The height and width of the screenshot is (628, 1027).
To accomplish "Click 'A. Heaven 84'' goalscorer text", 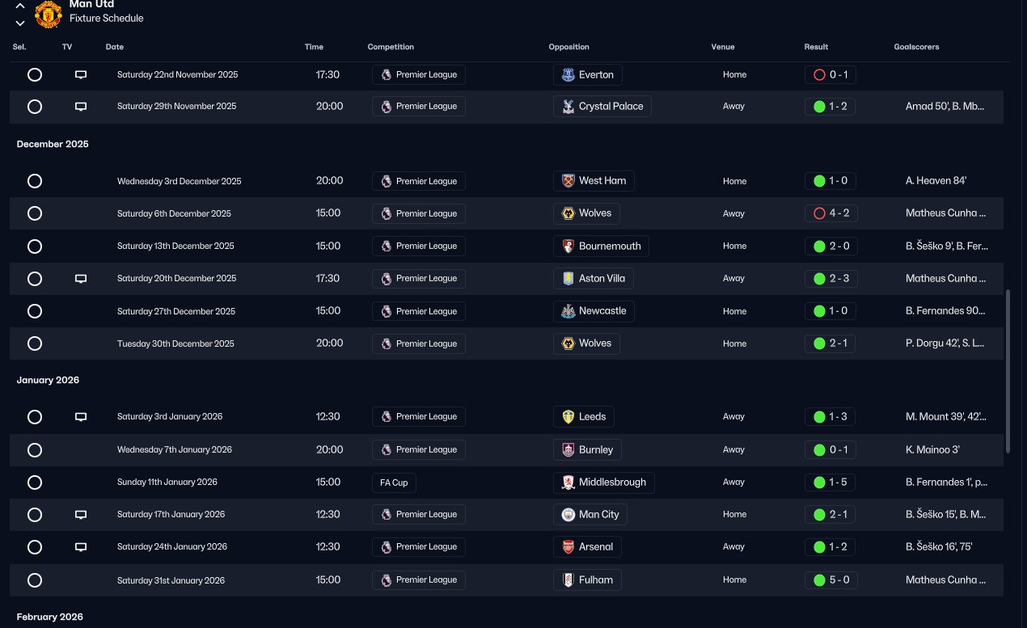I will coord(936,181).
